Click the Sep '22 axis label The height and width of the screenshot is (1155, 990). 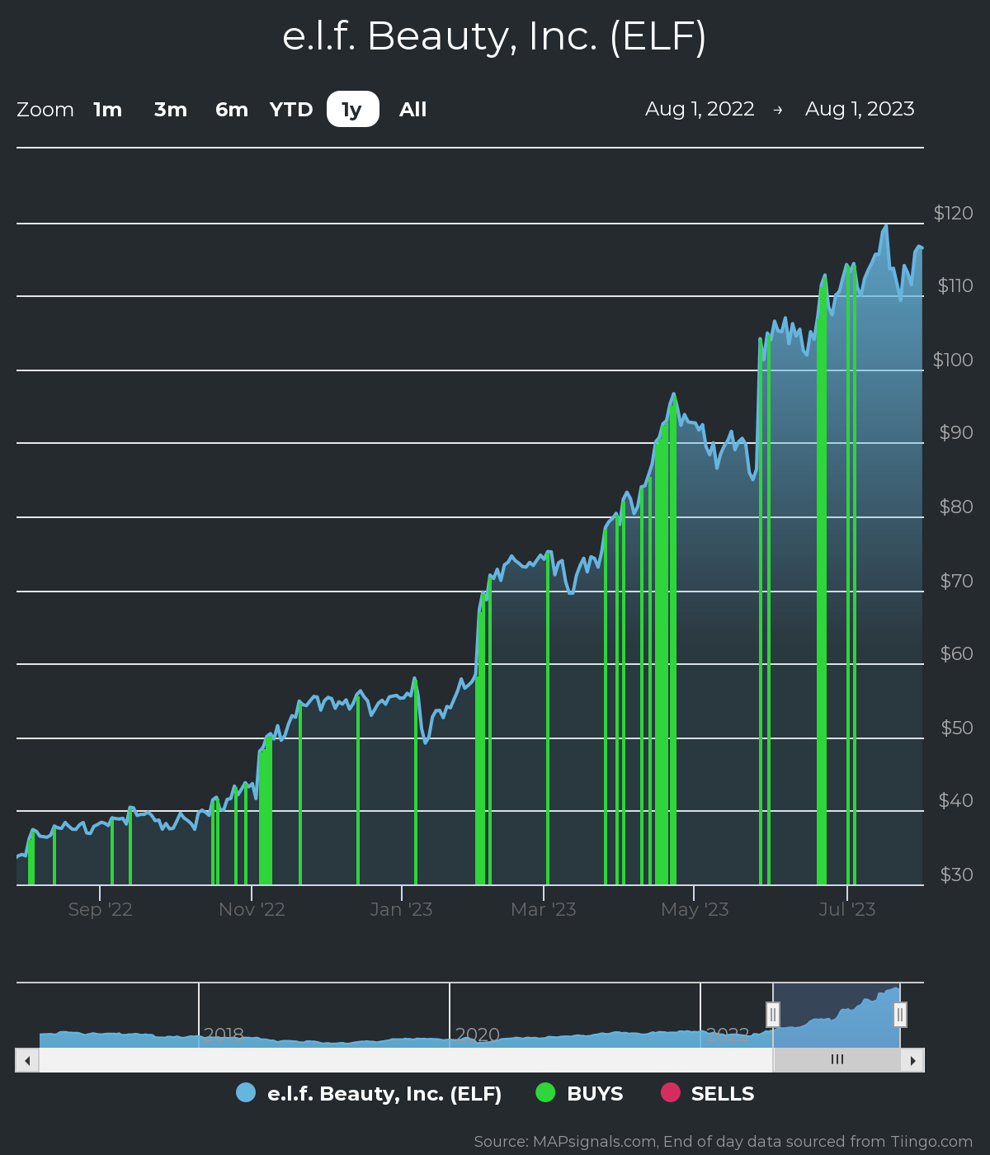click(x=101, y=910)
